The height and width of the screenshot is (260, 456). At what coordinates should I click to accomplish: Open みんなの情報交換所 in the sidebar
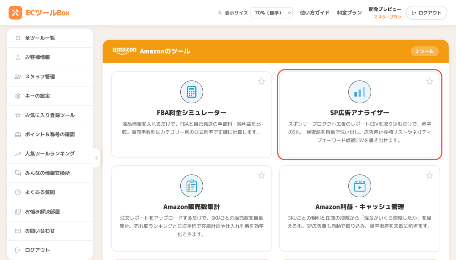(50, 173)
